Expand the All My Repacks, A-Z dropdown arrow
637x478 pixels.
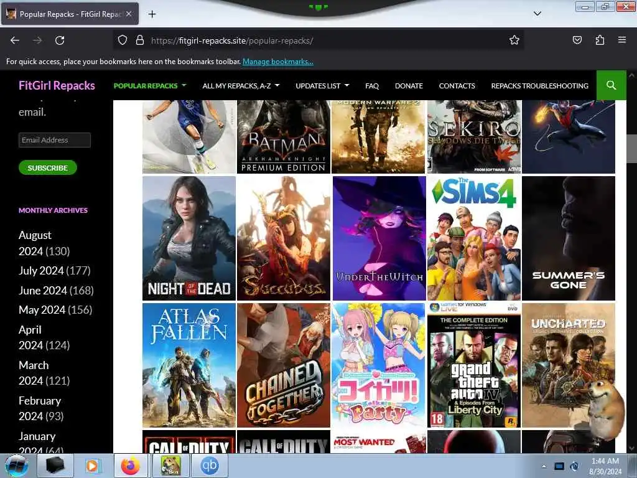(x=277, y=85)
